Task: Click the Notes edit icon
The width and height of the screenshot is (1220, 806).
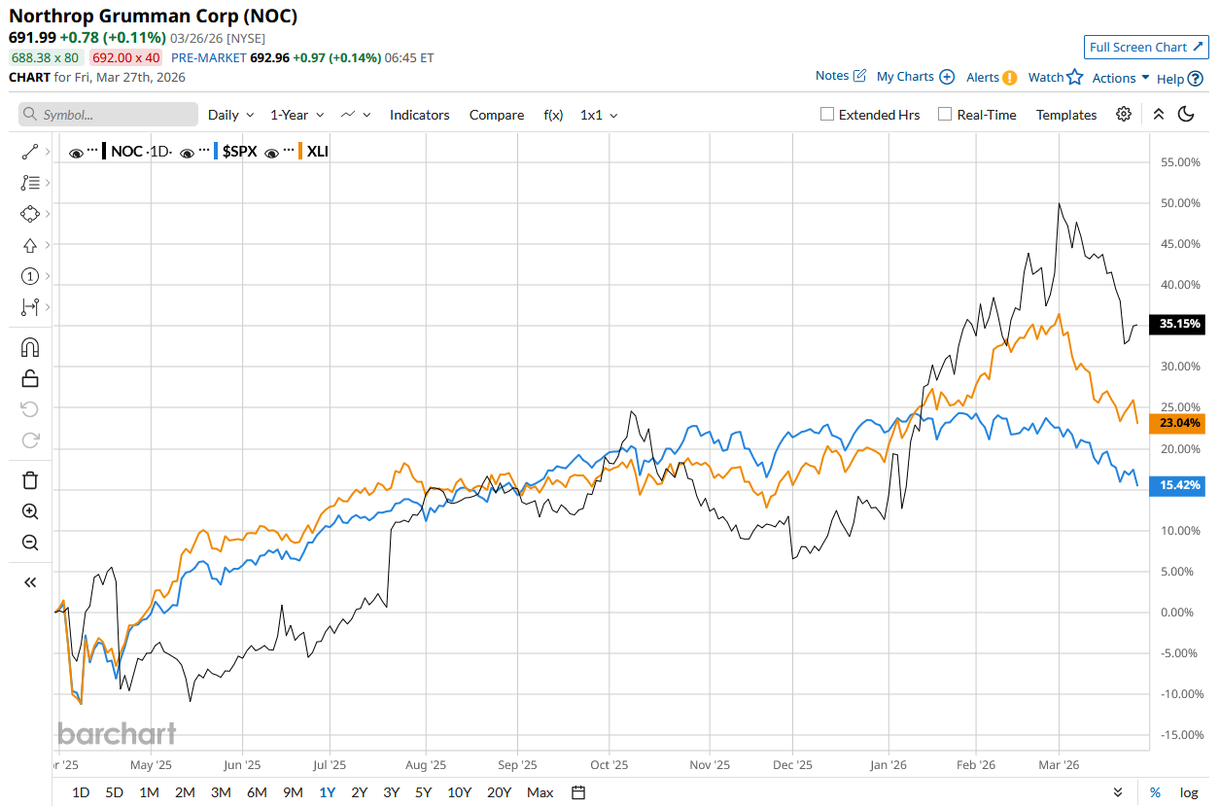Action: coord(859,76)
